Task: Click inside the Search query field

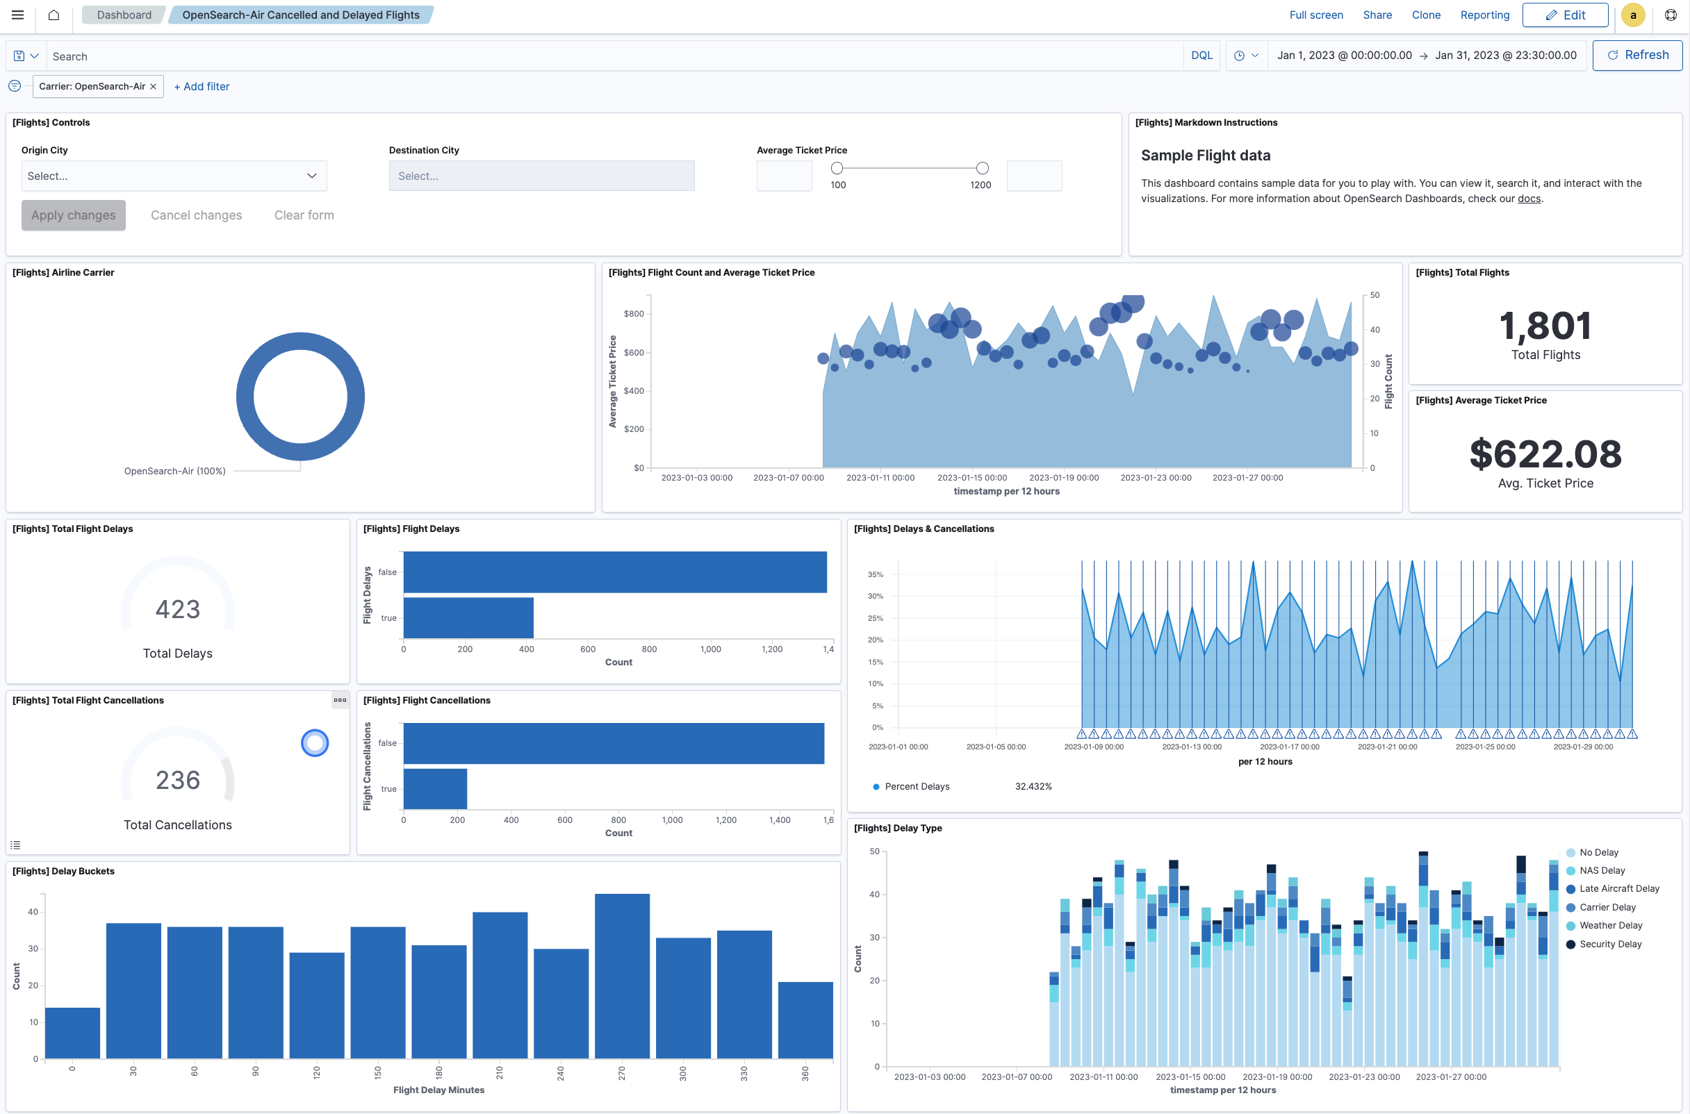Action: (x=284, y=56)
